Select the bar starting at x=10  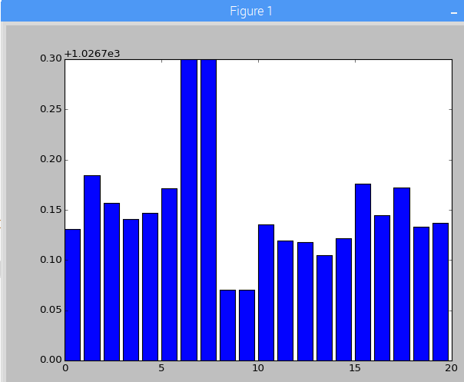[x=266, y=292]
